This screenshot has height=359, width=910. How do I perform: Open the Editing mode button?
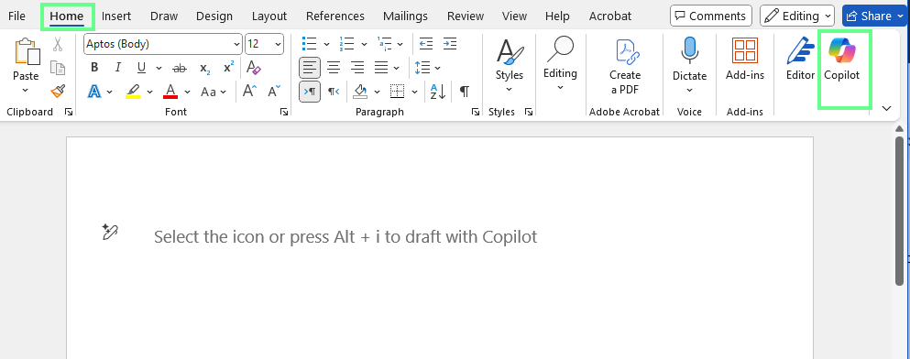coord(797,16)
